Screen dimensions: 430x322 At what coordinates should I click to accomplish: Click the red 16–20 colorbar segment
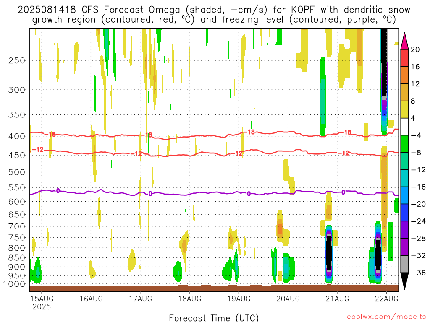(x=404, y=58)
